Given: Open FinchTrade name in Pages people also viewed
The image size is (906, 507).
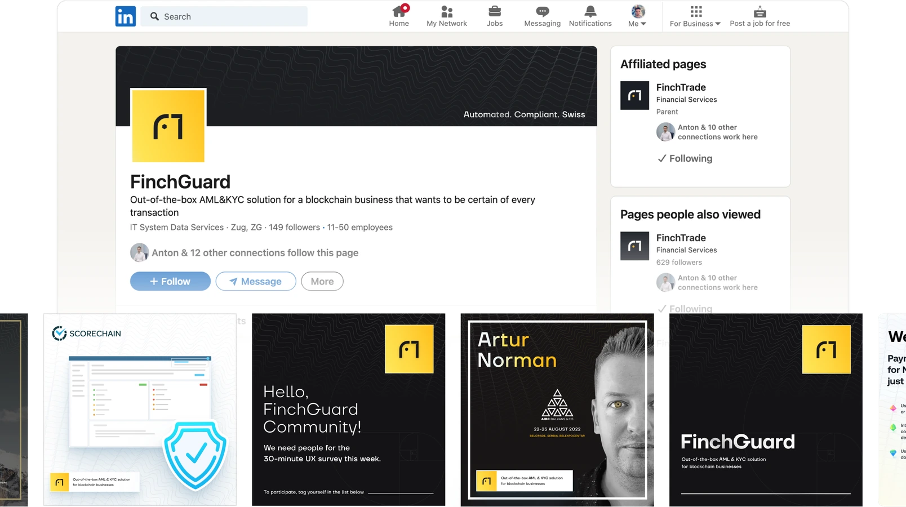Looking at the screenshot, I should pyautogui.click(x=681, y=238).
